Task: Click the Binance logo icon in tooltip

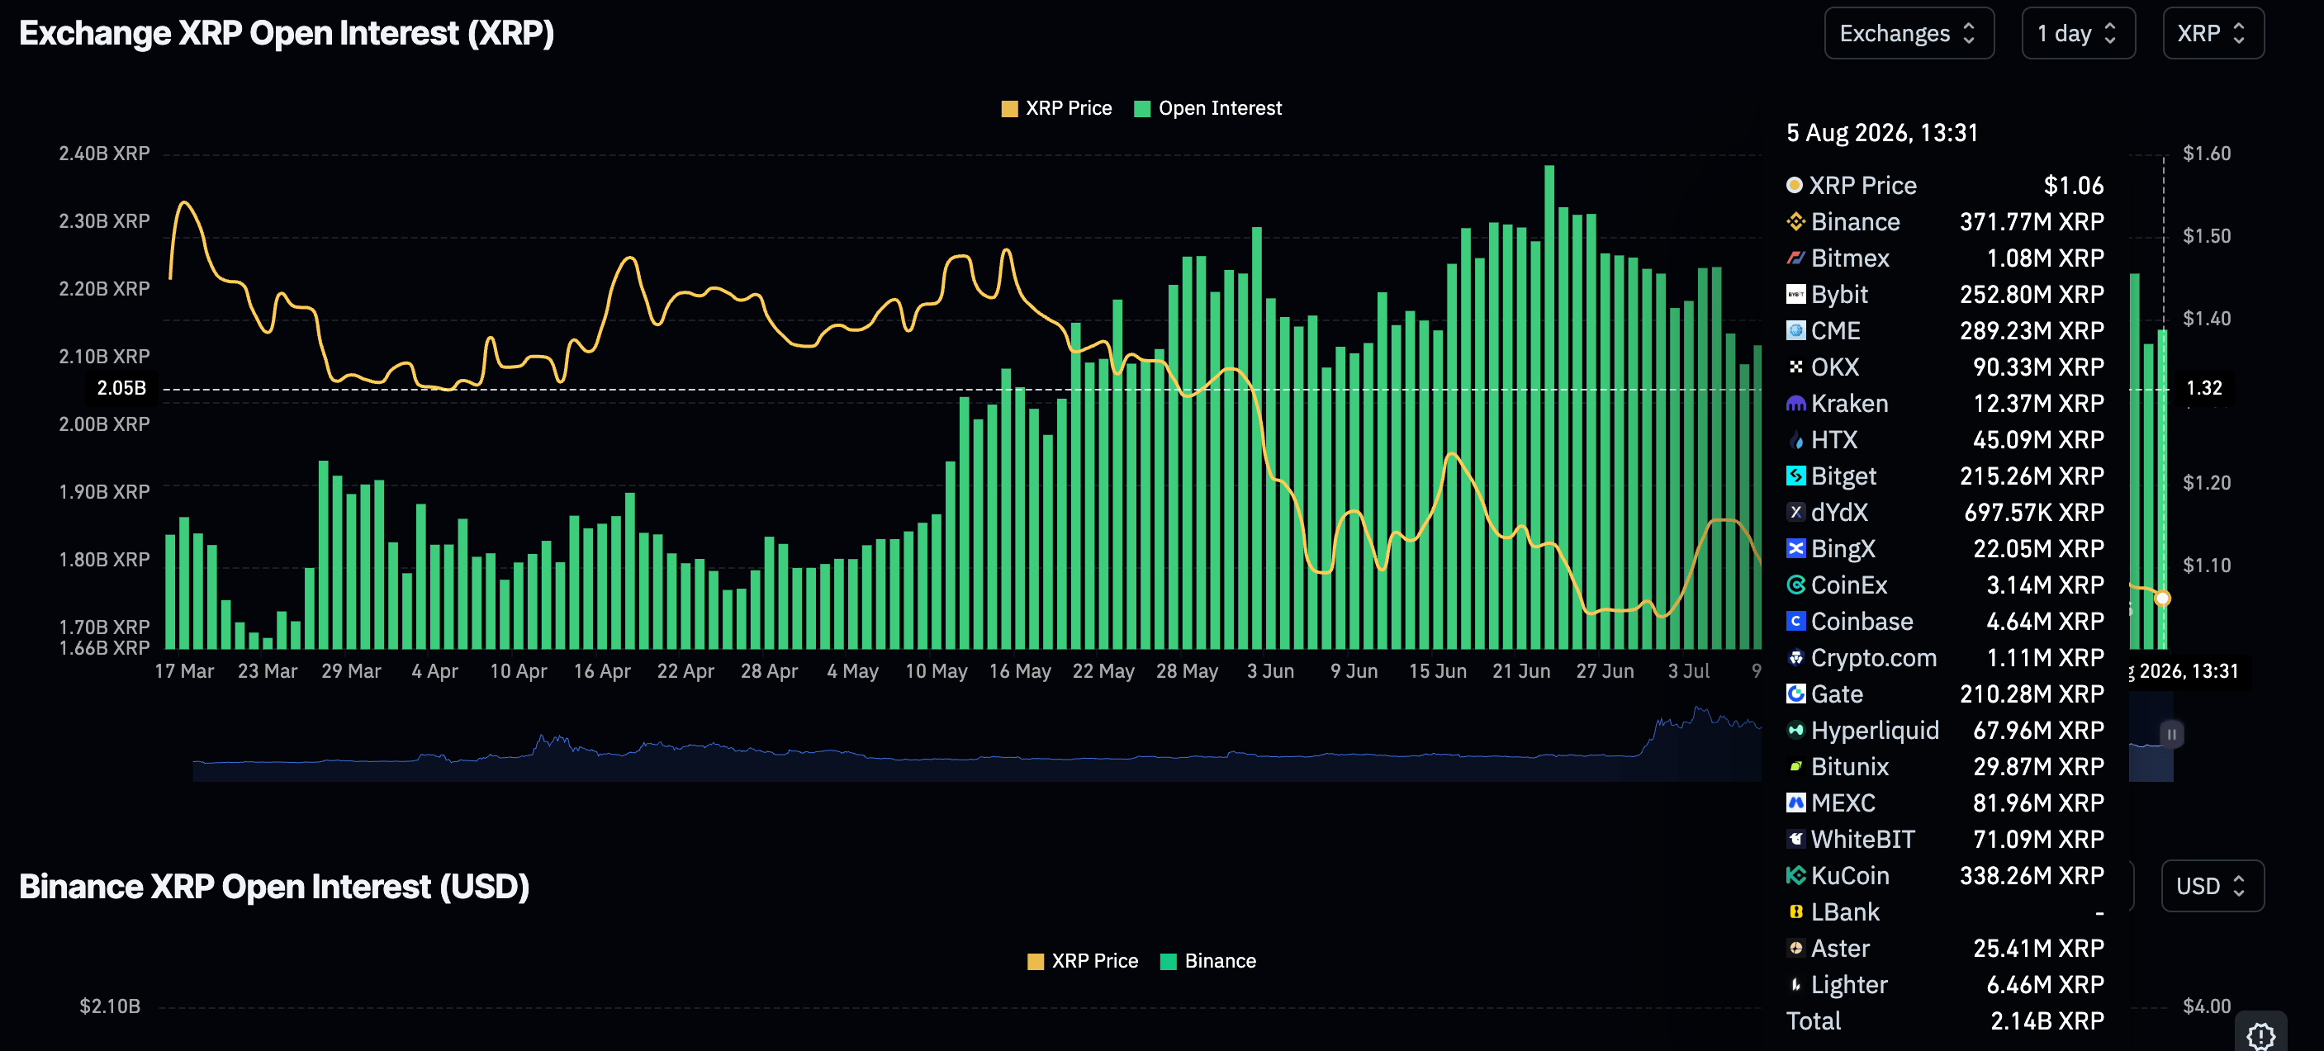Action: tap(1795, 222)
